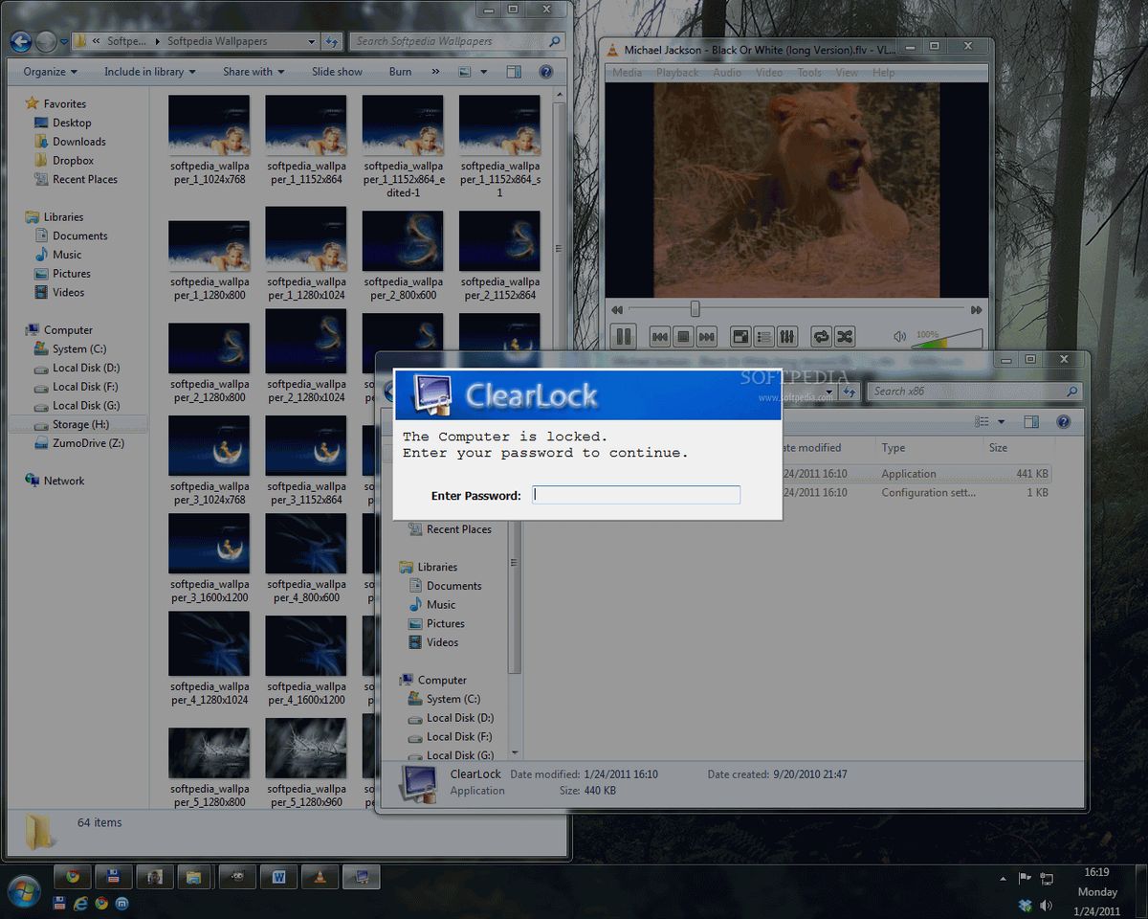Skip to next media in VLC
Image resolution: width=1148 pixels, height=919 pixels.
click(707, 336)
